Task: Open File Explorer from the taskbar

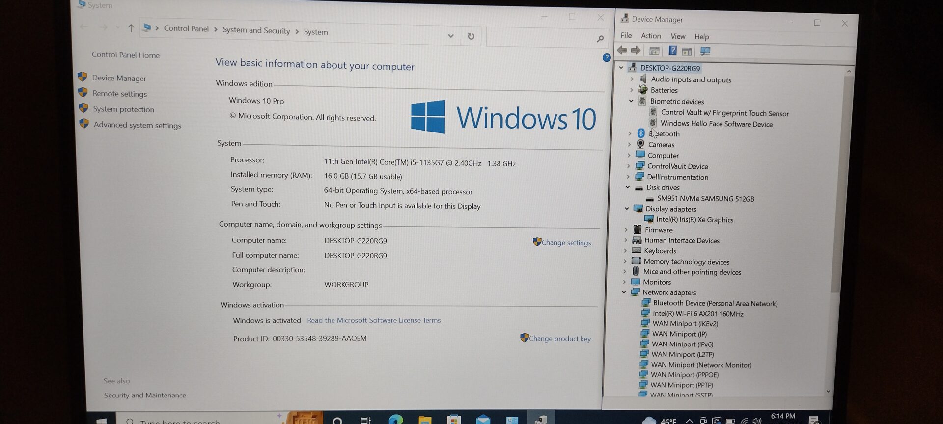Action: click(425, 420)
